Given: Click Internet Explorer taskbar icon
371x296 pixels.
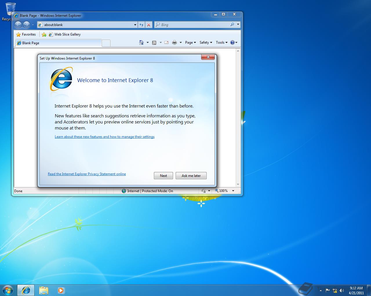Looking at the screenshot, I should 26,290.
